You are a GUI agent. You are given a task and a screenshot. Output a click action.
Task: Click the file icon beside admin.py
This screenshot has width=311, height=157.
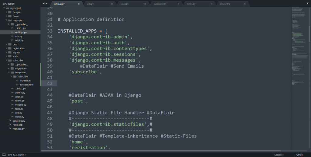point(12,93)
